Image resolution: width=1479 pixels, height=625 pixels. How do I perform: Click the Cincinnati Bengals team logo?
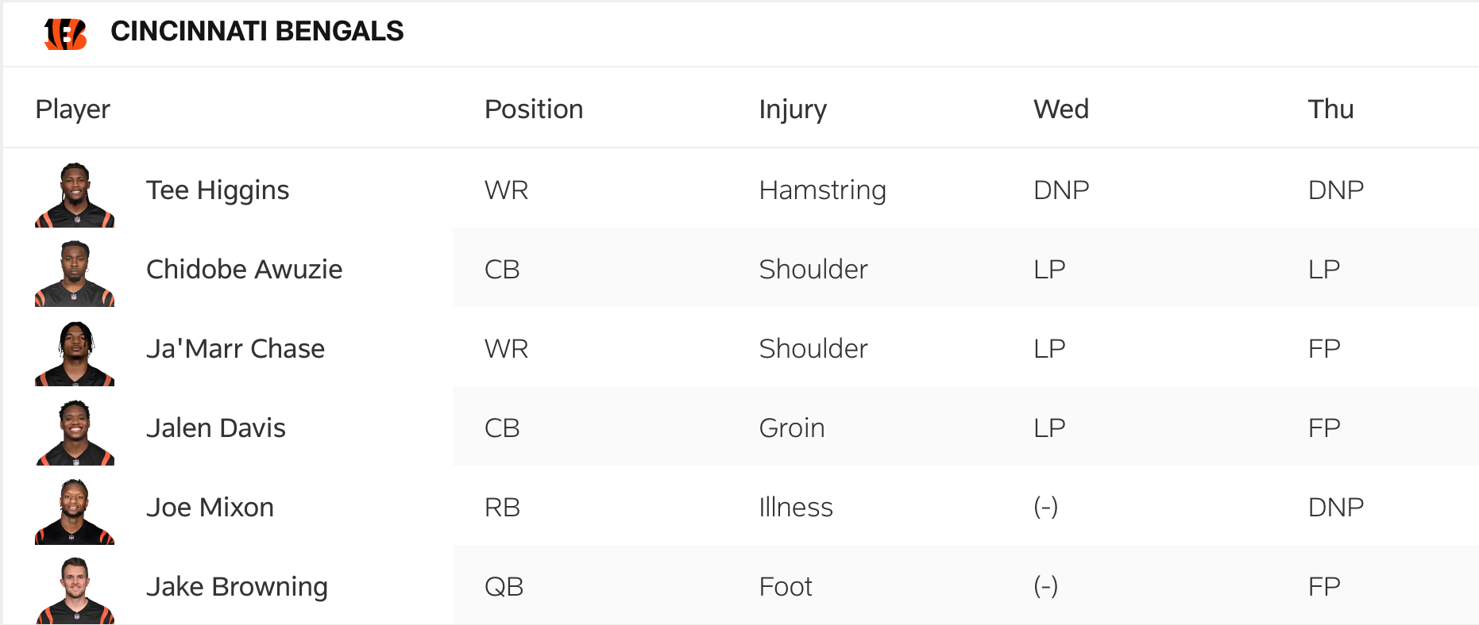(65, 33)
